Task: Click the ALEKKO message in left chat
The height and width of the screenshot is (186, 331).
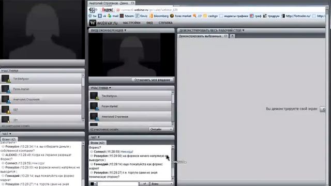Action: 36,157
